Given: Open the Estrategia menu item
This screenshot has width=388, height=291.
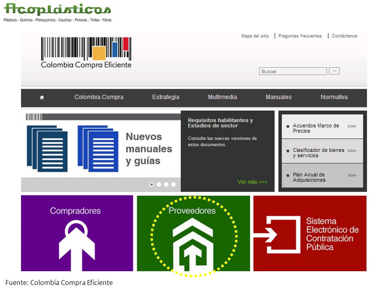Looking at the screenshot, I should pos(166,97).
